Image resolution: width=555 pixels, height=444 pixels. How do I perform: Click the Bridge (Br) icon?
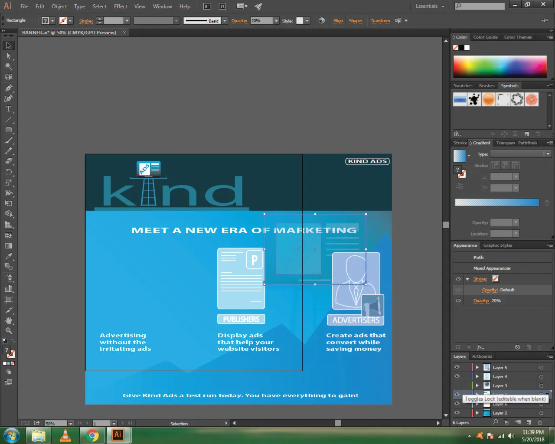(x=207, y=6)
